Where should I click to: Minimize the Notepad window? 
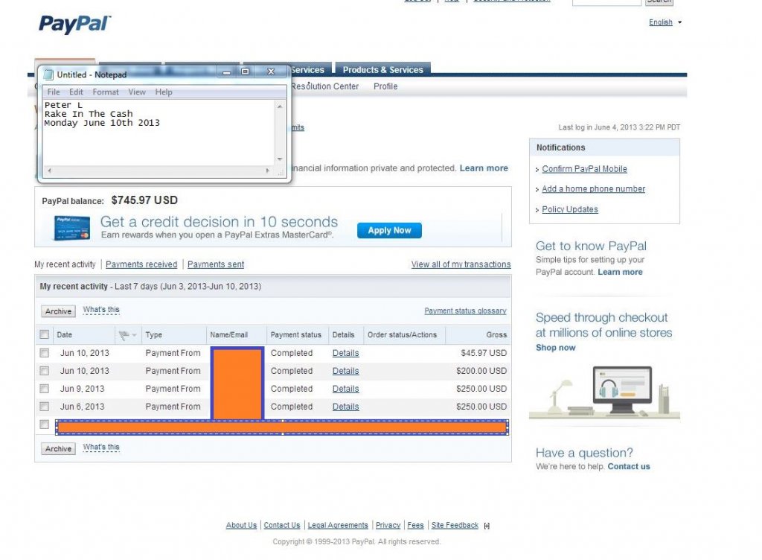[x=226, y=72]
